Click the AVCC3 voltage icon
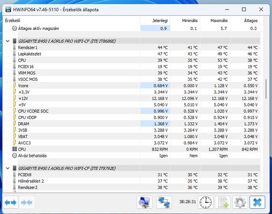 14,143
